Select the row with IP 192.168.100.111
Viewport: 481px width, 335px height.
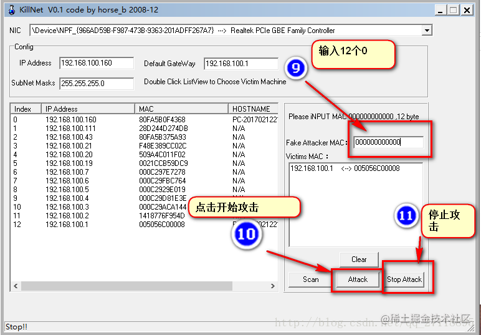click(x=144, y=129)
